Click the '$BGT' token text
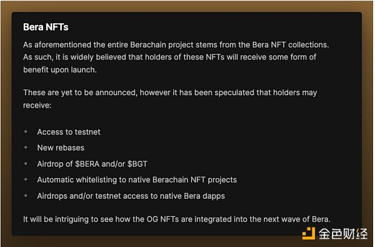Viewport: 375px width, 247px height. tap(137, 164)
